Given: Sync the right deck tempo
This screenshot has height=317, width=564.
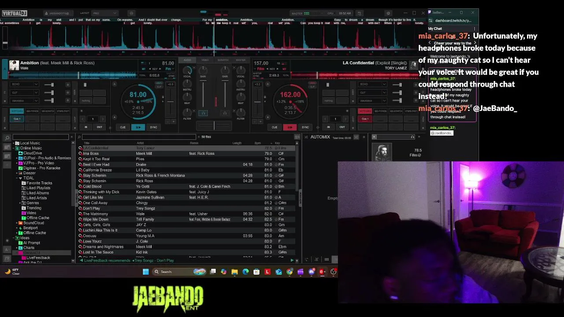Looking at the screenshot, I should coord(305,127).
